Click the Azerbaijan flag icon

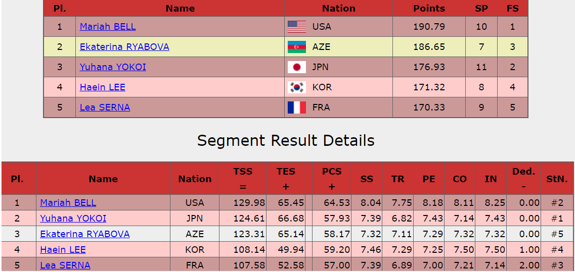[297, 47]
